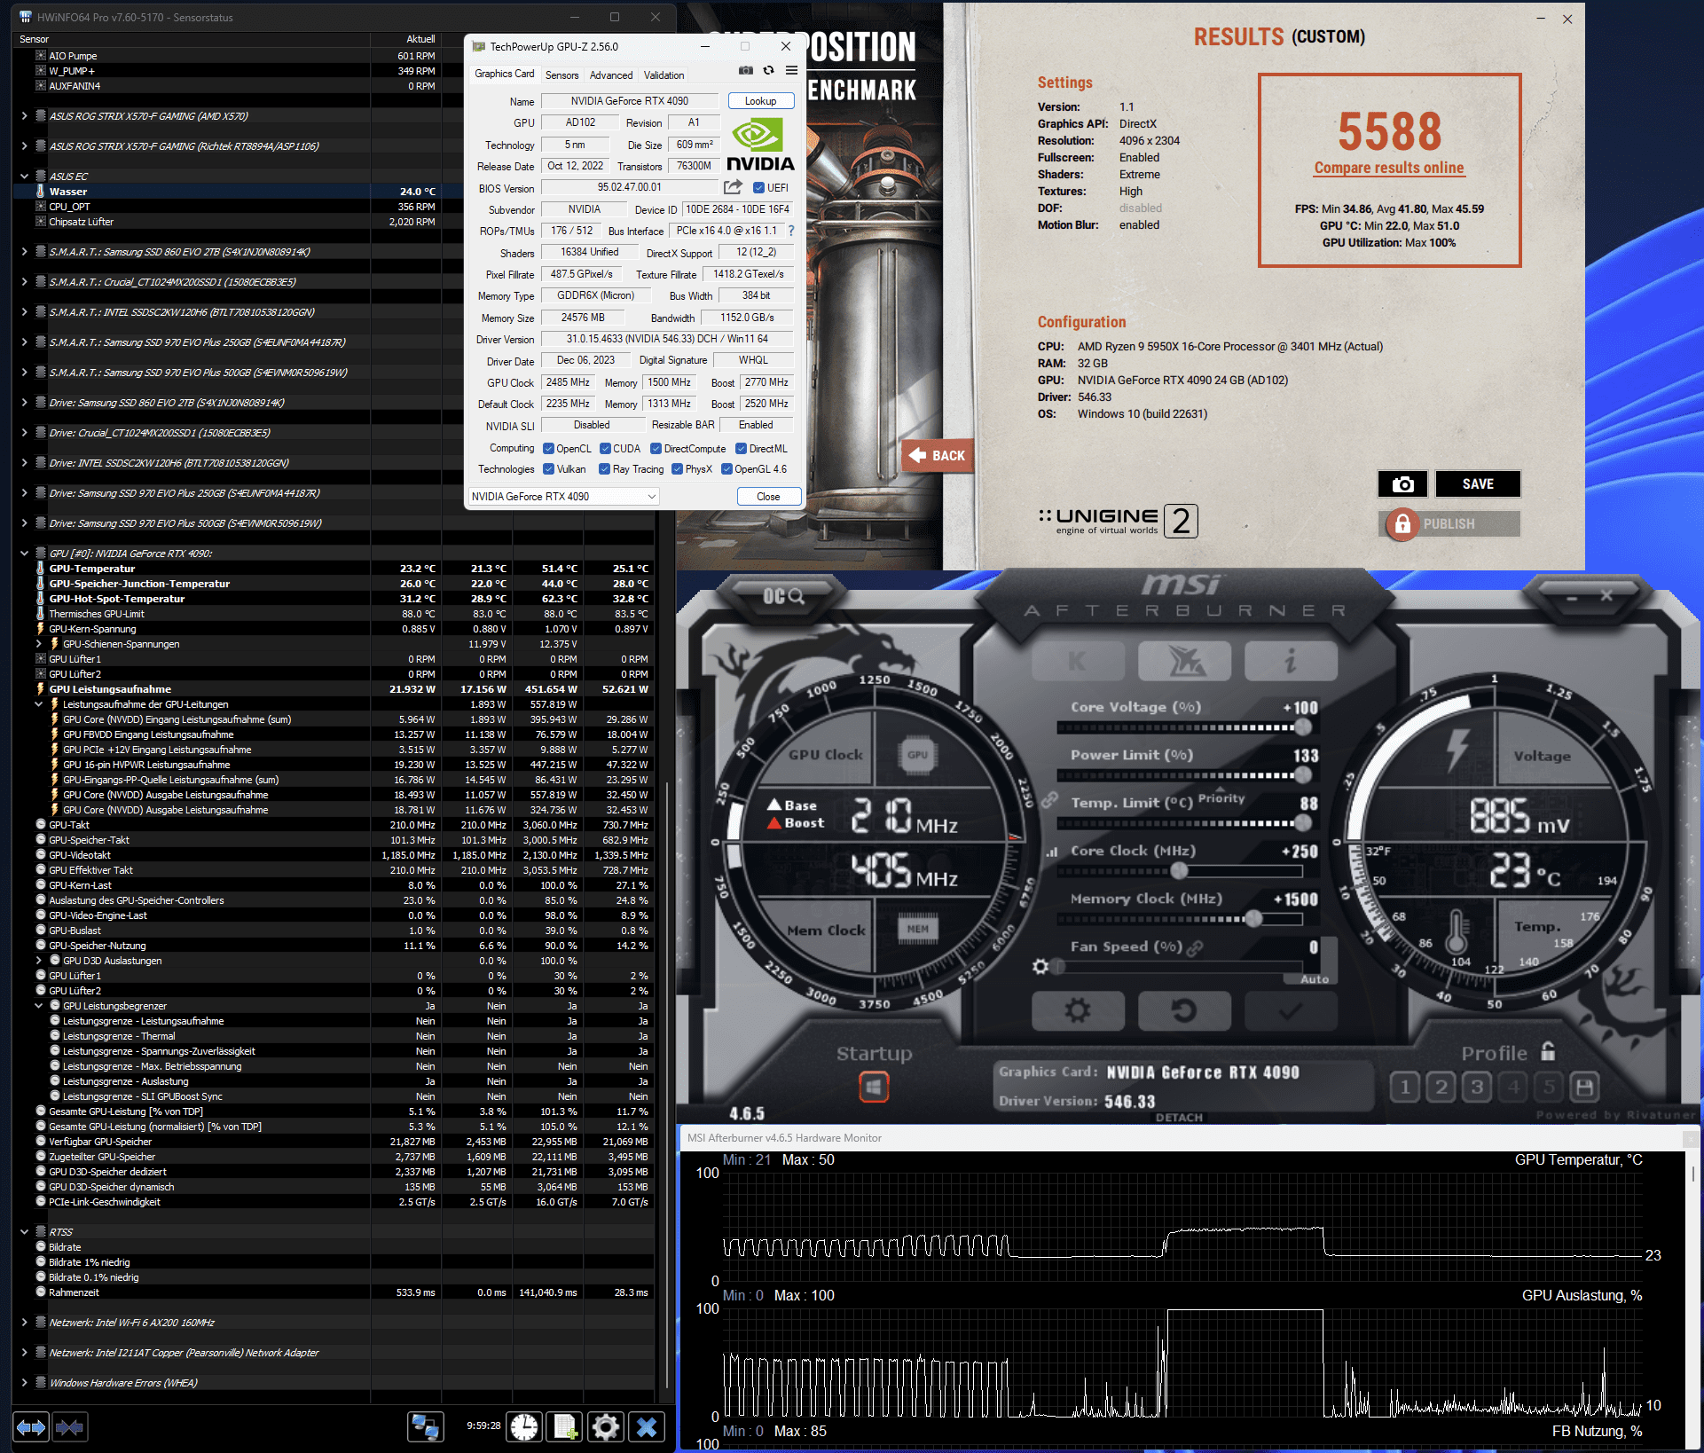Open Afterburner MSI dragon logo button
This screenshot has width=1704, height=1453.
click(1184, 661)
